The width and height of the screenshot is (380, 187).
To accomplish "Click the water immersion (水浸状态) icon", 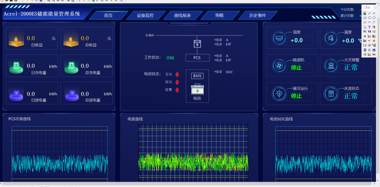I will [x=331, y=93].
